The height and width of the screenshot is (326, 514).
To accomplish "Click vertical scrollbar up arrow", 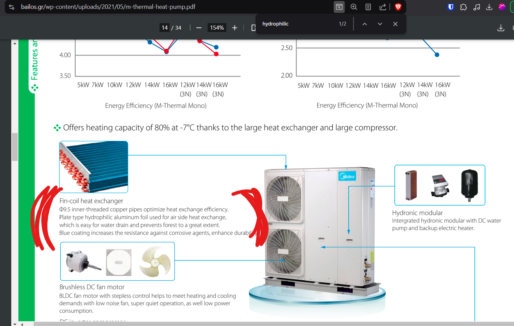I will pos(15,44).
